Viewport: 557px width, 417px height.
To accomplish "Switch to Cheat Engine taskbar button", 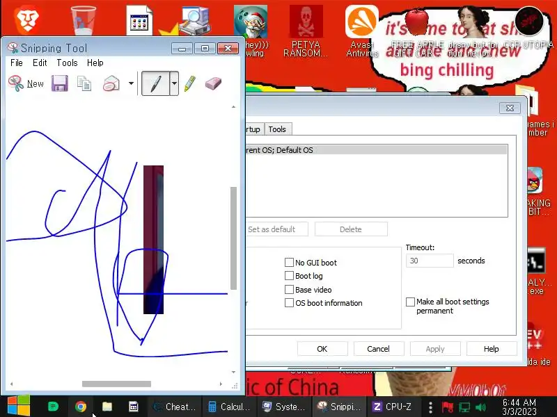I will coord(175,407).
